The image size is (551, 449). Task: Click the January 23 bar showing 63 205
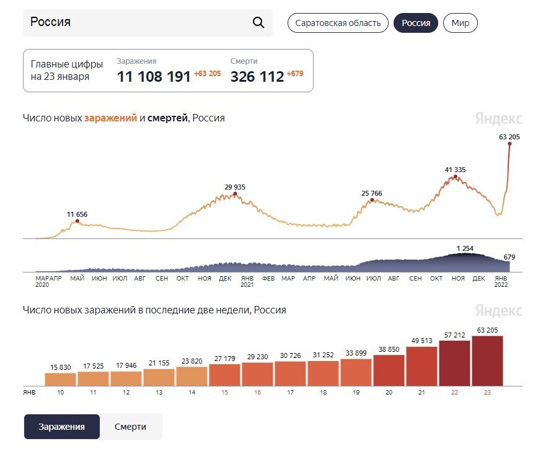pyautogui.click(x=487, y=361)
